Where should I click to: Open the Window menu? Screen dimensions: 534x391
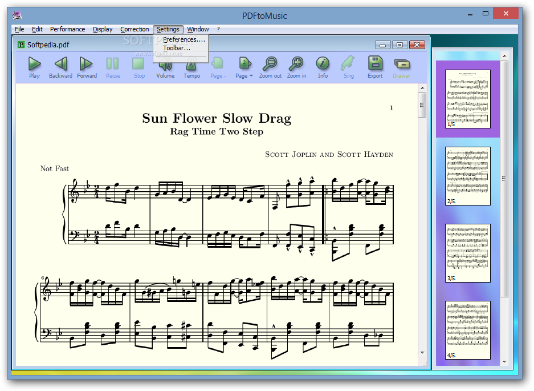coord(198,29)
